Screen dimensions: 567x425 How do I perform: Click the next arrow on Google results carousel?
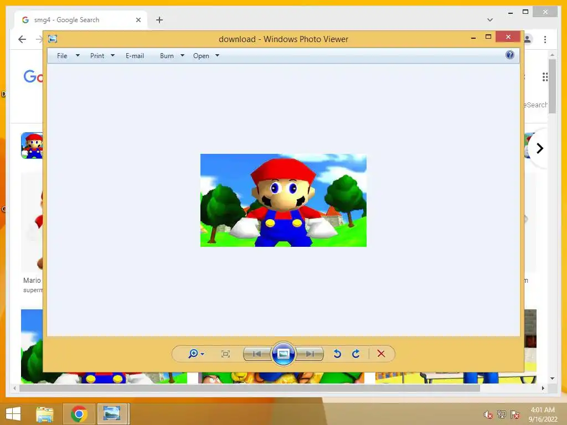click(x=539, y=148)
